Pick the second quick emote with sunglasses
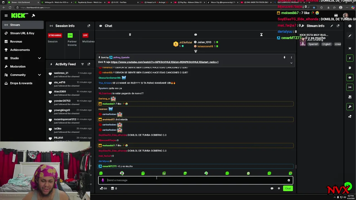Image resolution: width=356 pixels, height=200 pixels. [122, 173]
